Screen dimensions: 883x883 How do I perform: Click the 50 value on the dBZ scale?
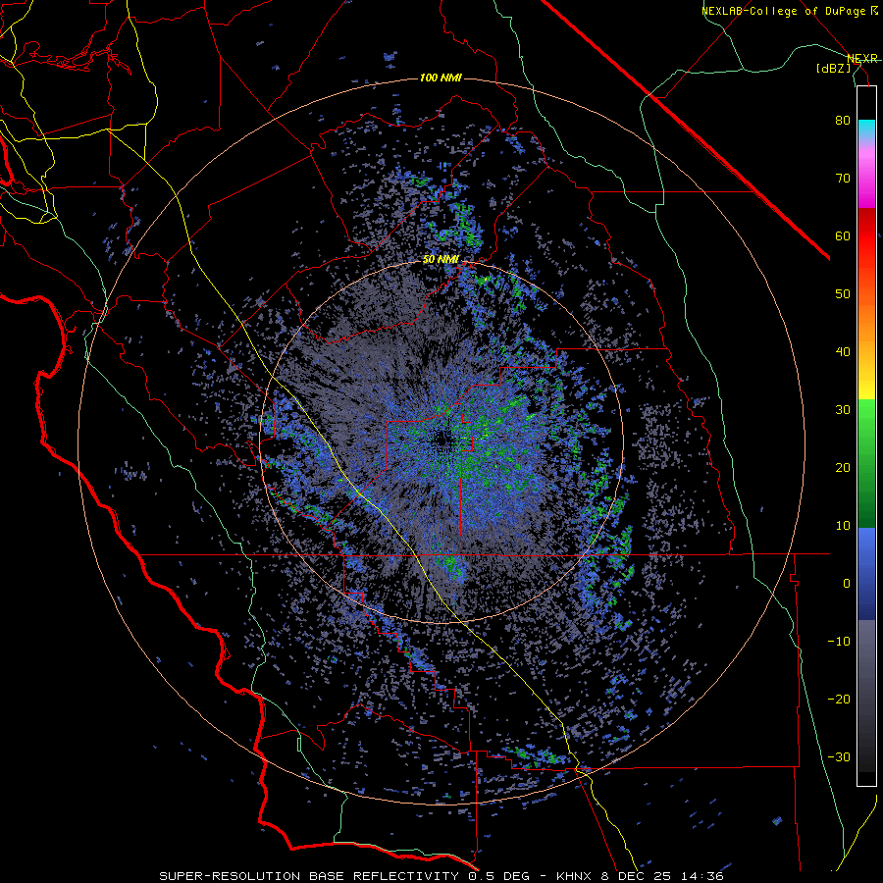point(843,294)
